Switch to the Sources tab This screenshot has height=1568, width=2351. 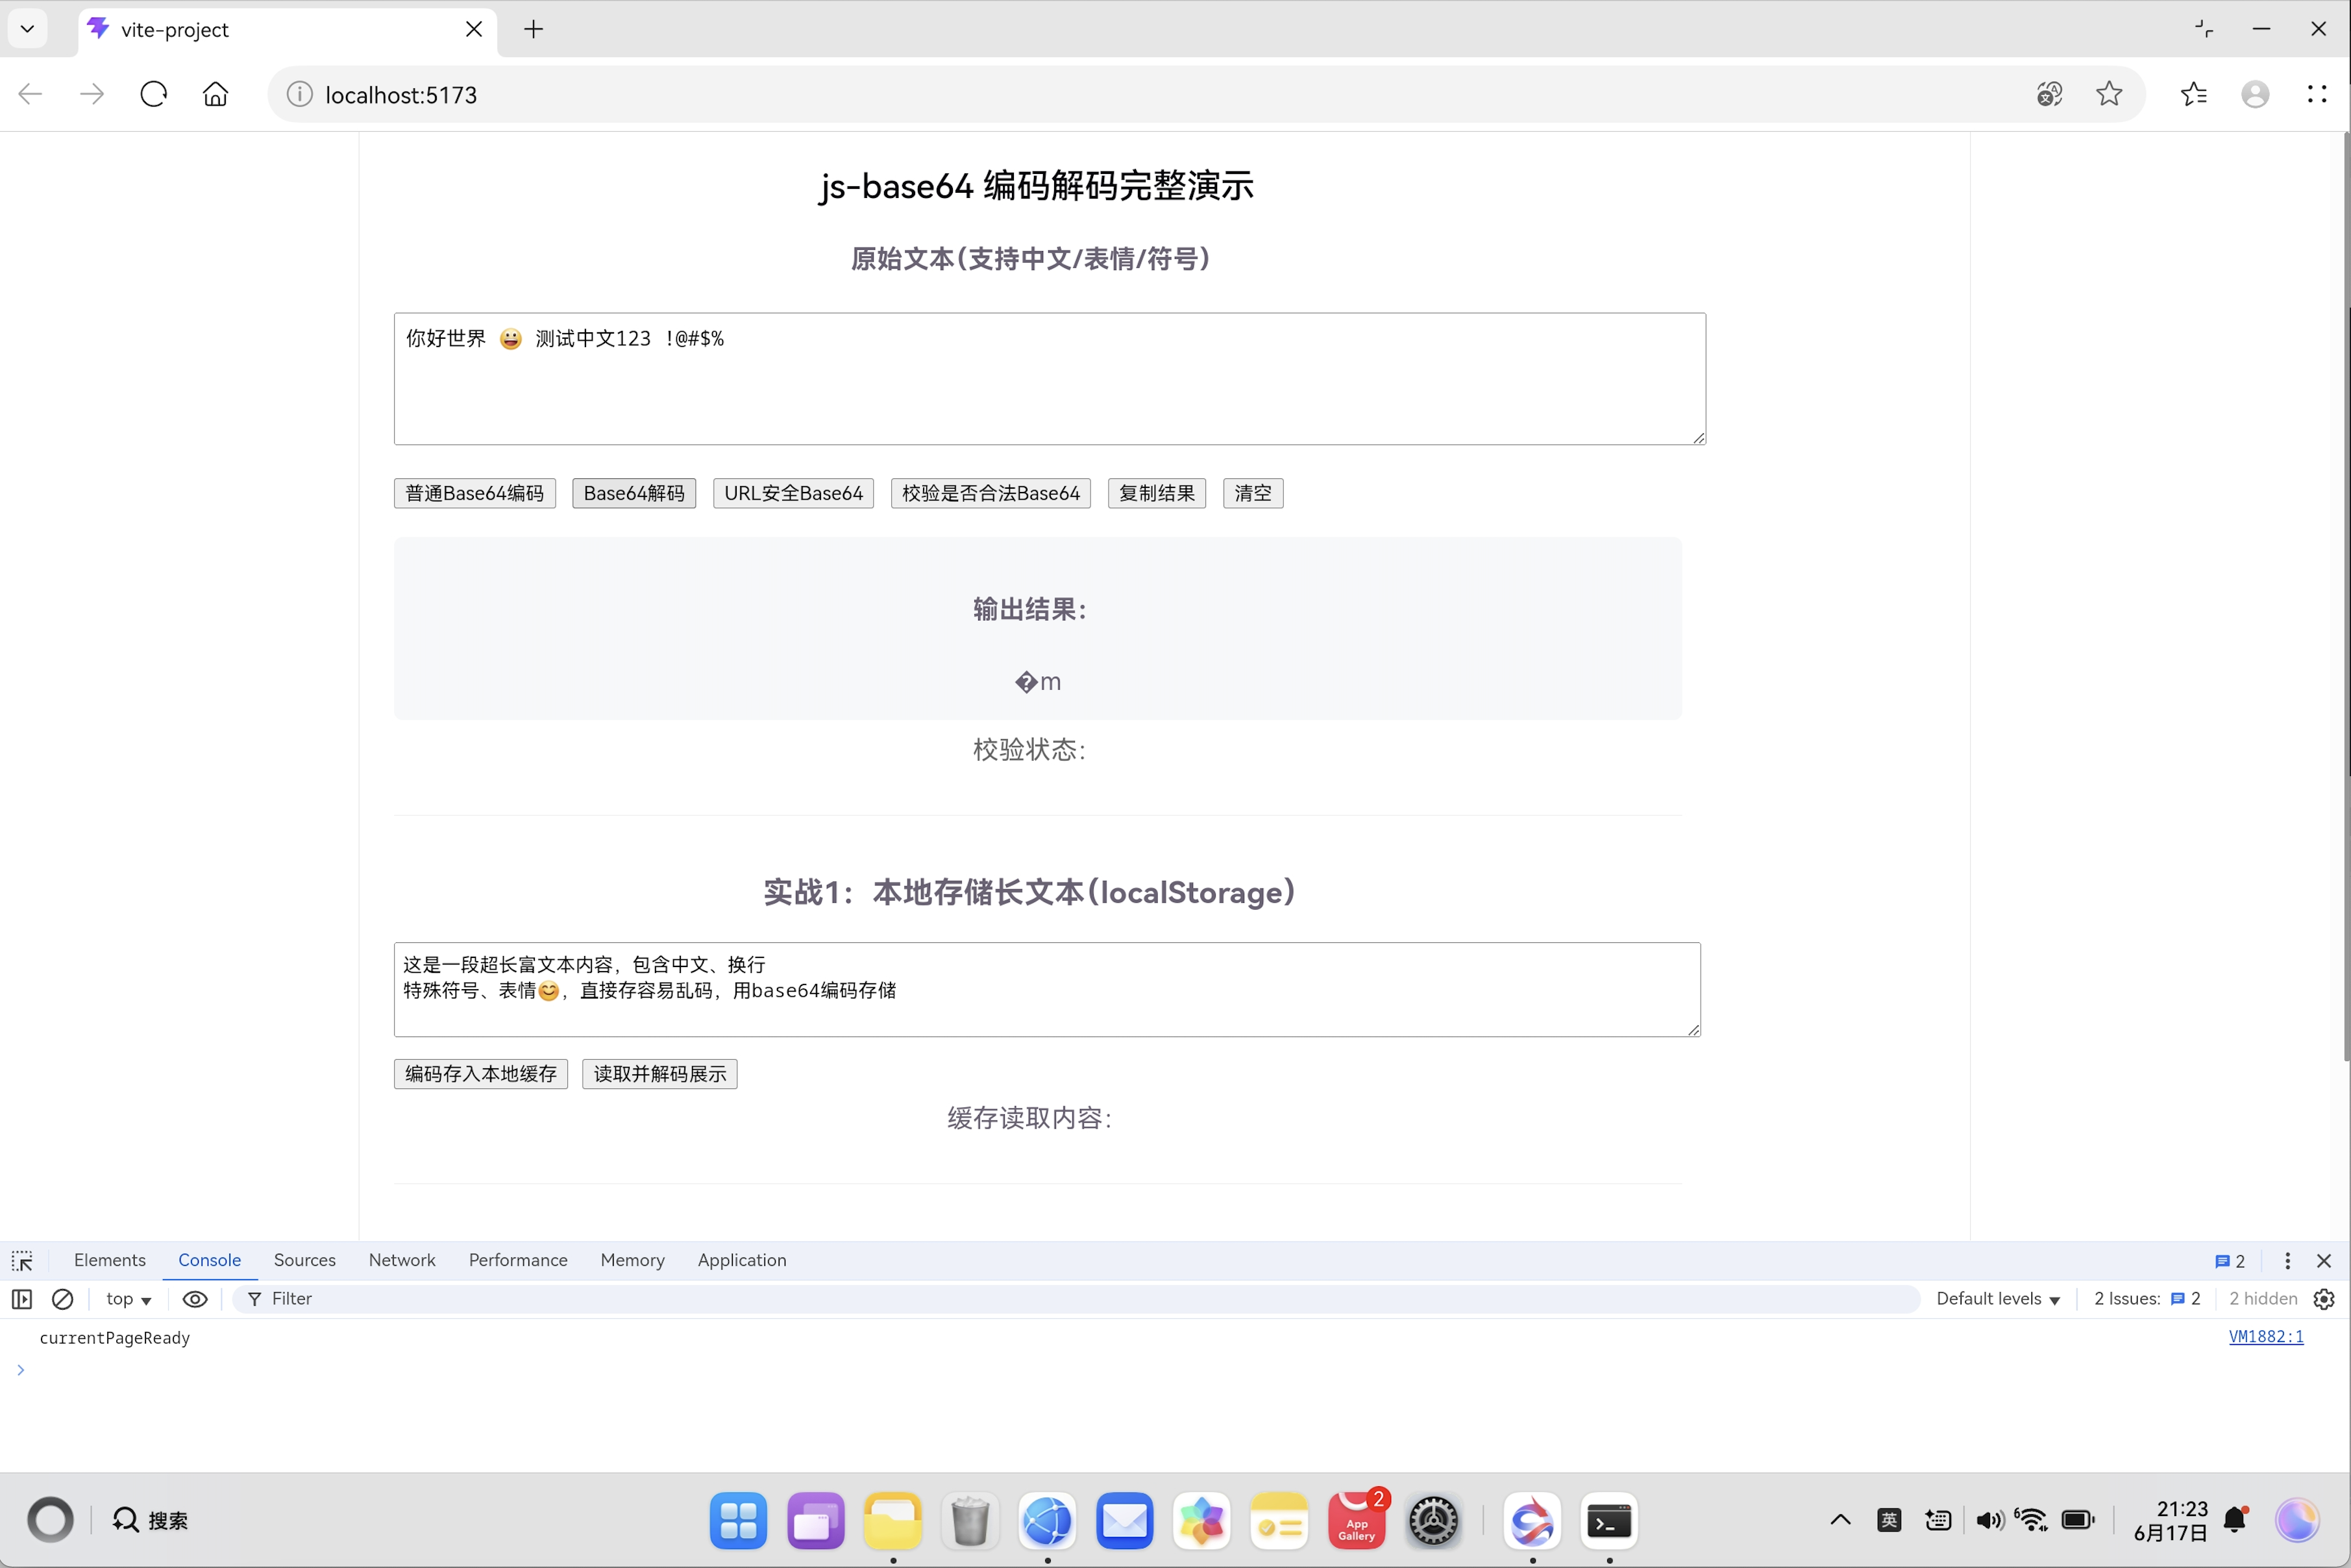tap(304, 1260)
